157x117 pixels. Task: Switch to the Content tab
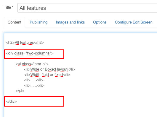tap(15, 22)
